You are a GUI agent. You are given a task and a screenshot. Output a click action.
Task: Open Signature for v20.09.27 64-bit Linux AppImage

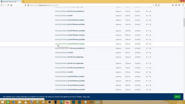(119, 57)
